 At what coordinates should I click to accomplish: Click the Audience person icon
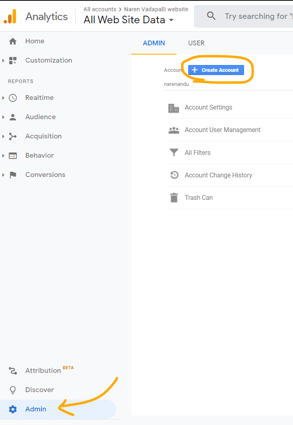[13, 117]
